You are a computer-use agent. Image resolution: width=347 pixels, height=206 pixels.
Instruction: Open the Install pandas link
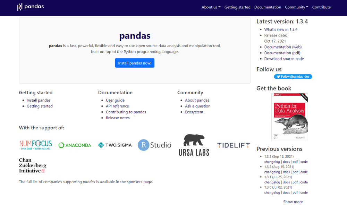point(39,100)
